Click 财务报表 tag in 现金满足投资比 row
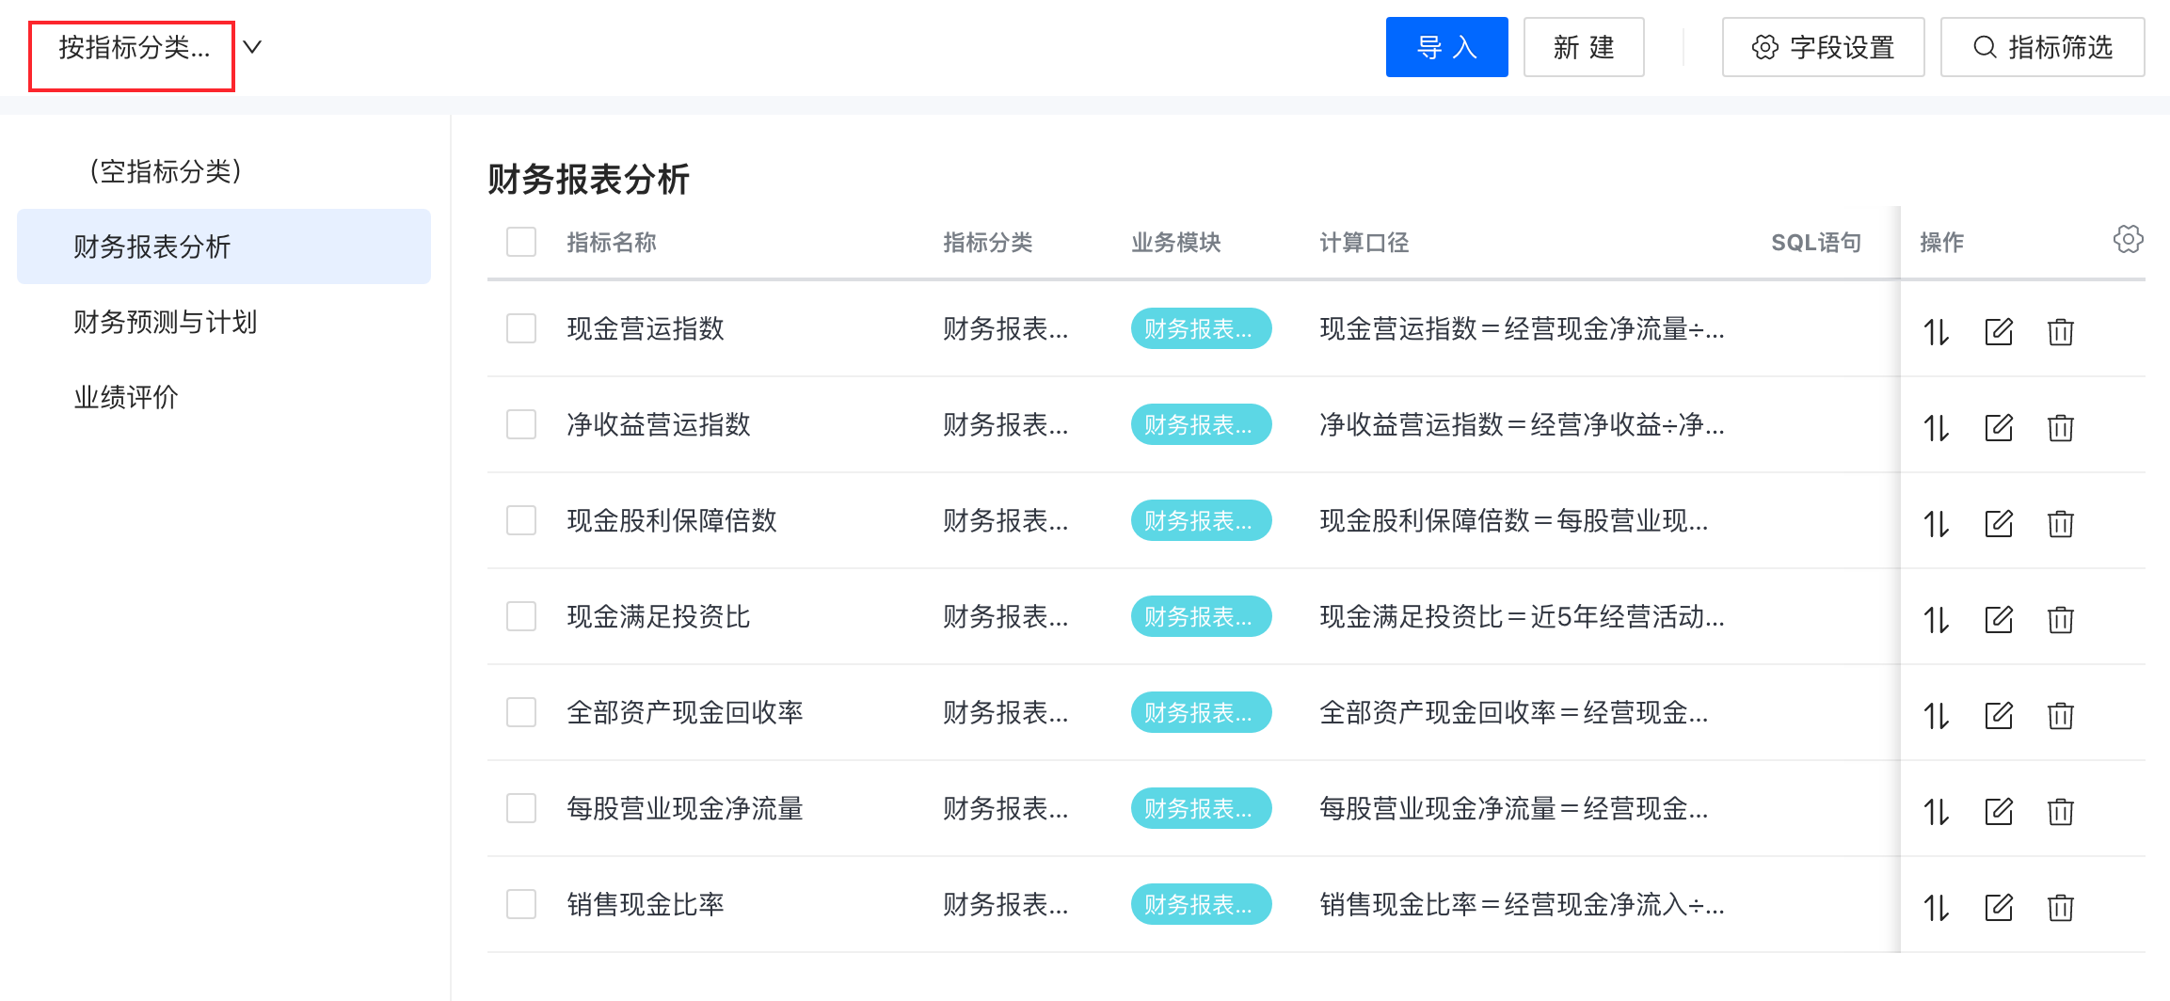2170x1001 pixels. pos(1201,616)
